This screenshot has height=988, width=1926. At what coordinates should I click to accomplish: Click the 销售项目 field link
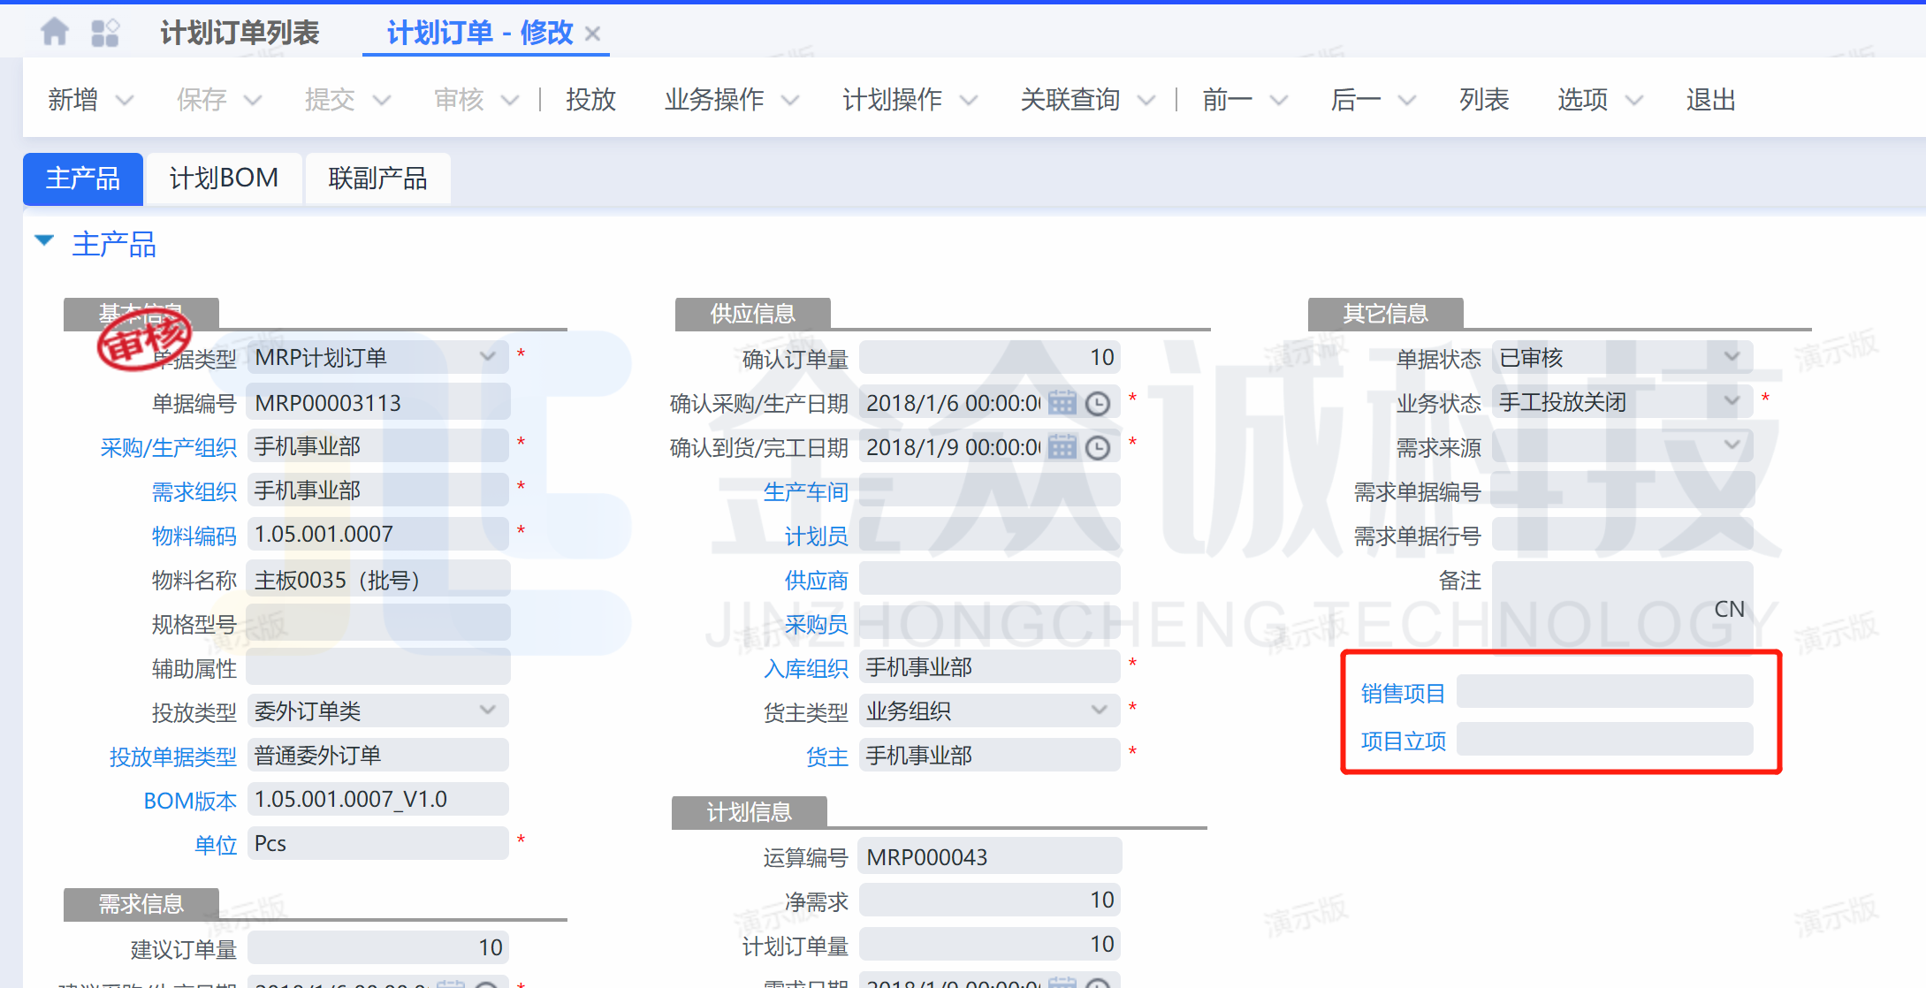(1403, 694)
